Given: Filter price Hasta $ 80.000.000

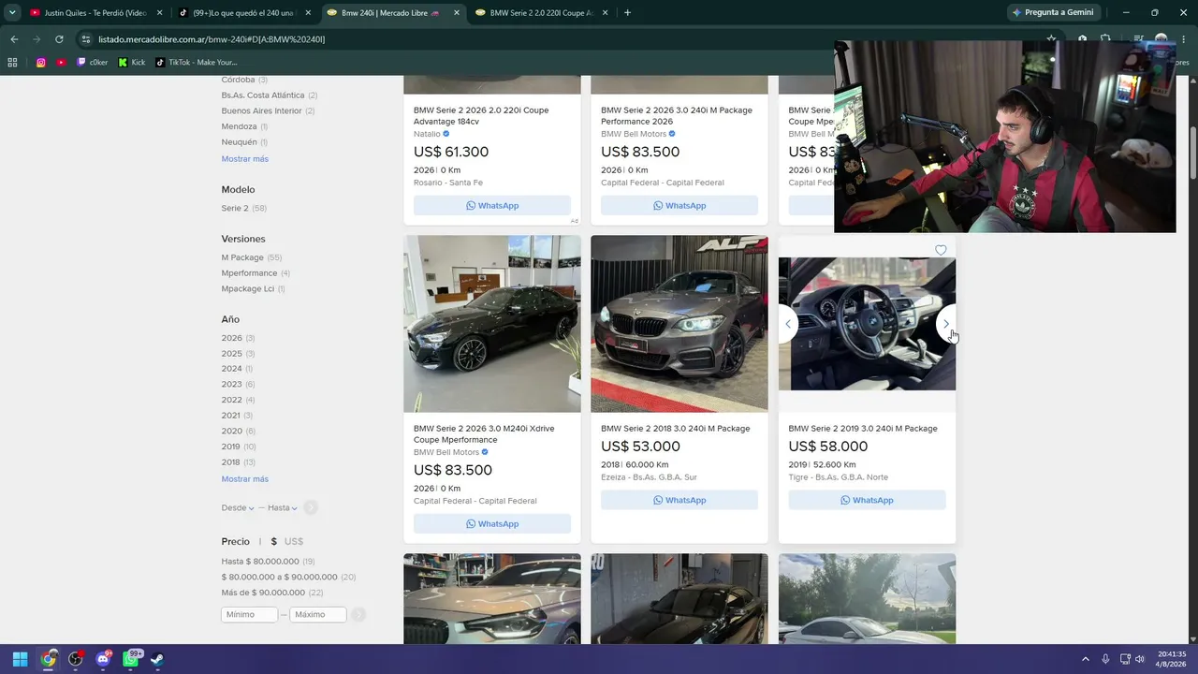Looking at the screenshot, I should click(268, 562).
